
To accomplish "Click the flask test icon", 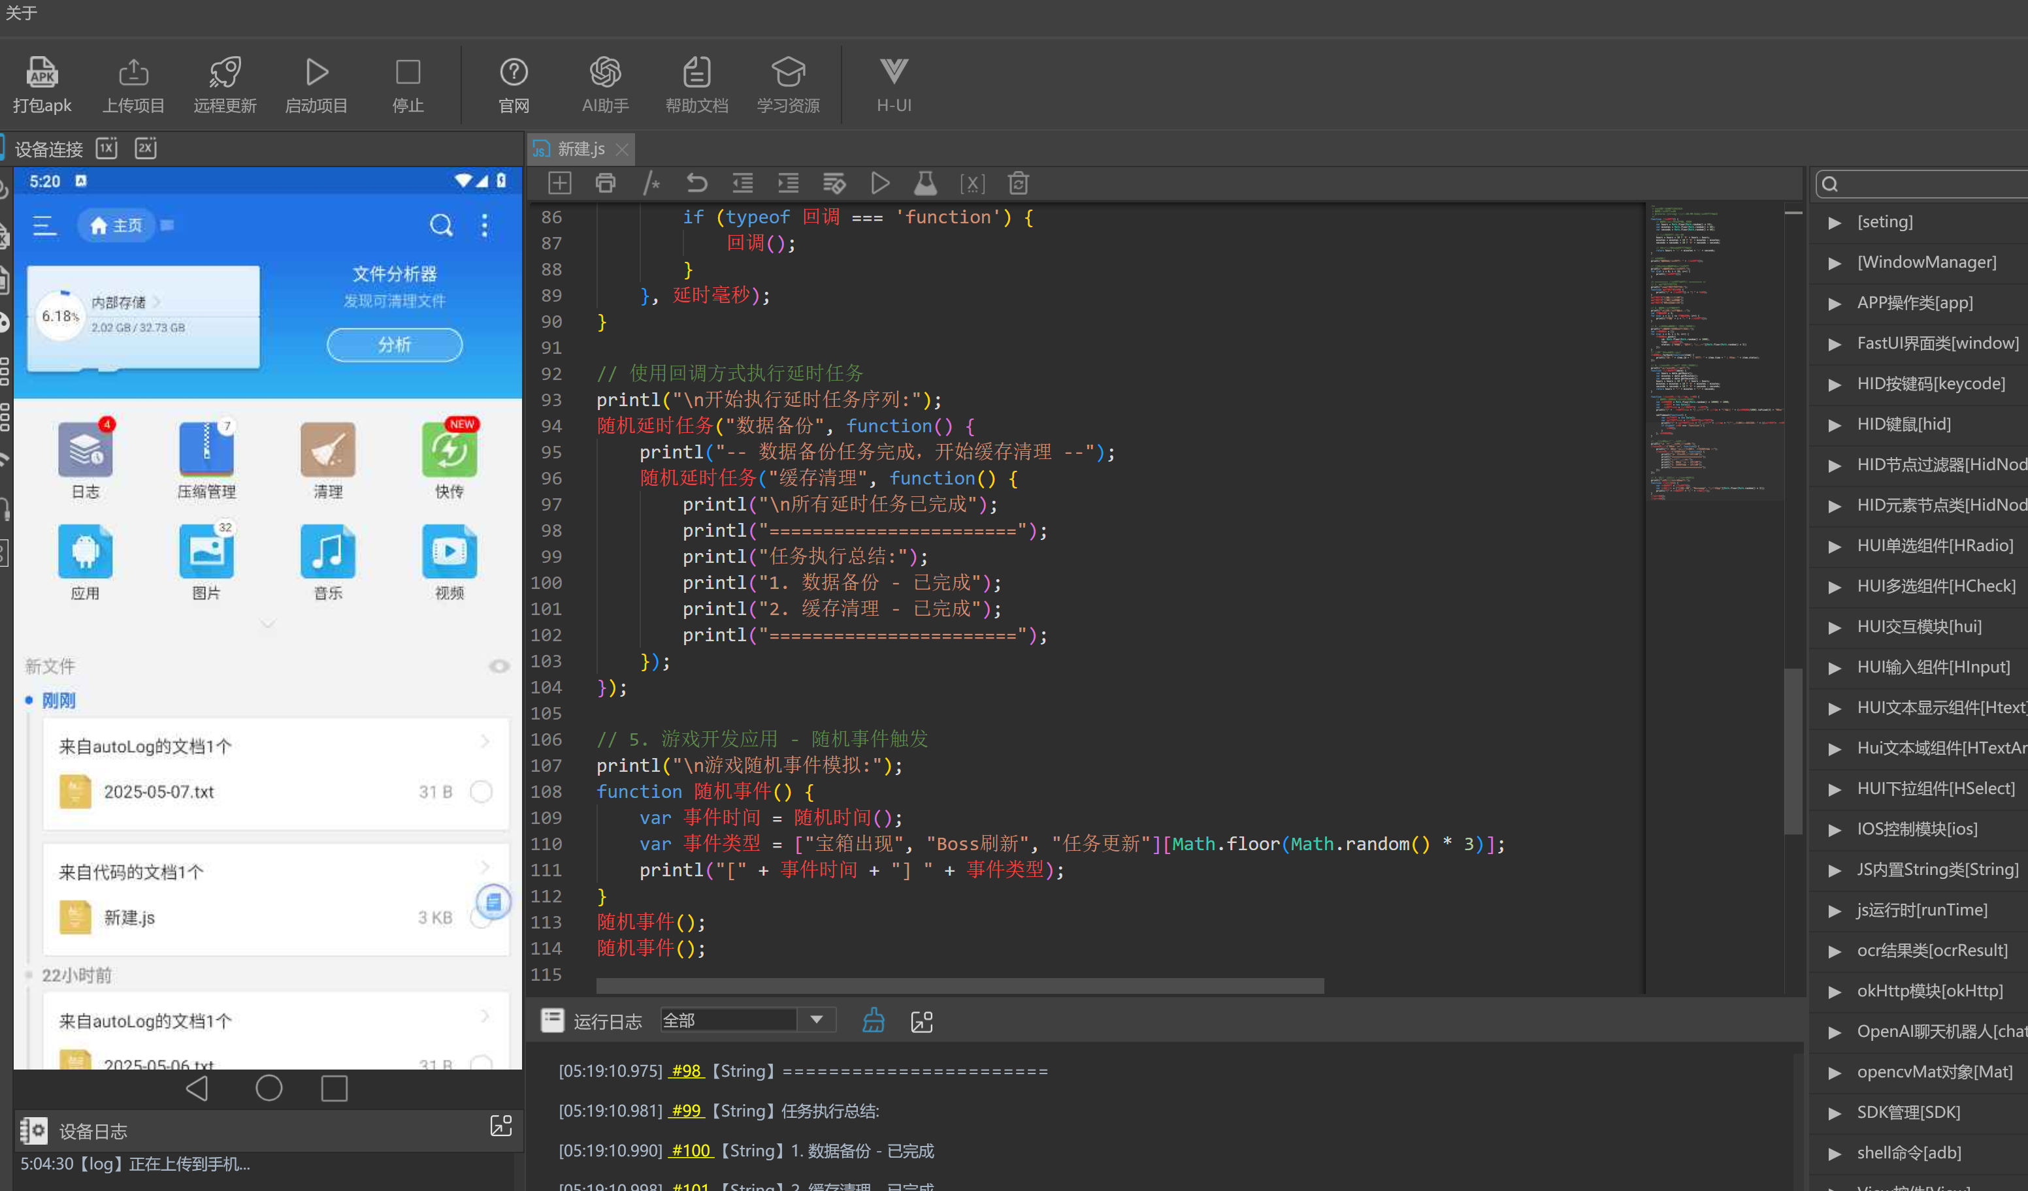I will pos(926,183).
